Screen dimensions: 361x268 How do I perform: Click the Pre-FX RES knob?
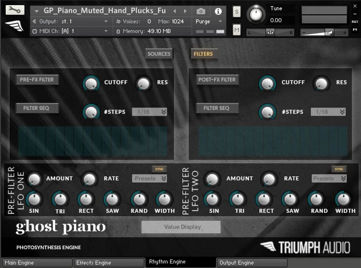point(144,83)
